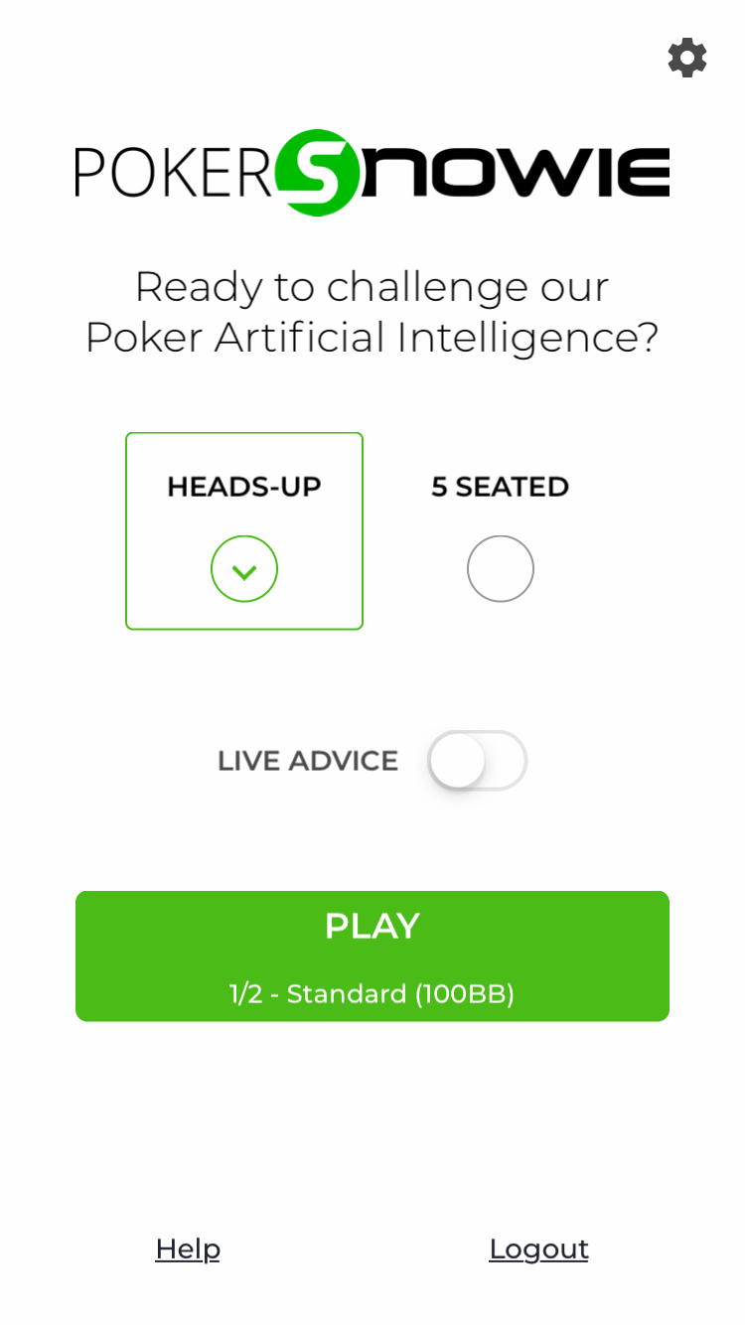Sign out using the Logout link

539,1249
